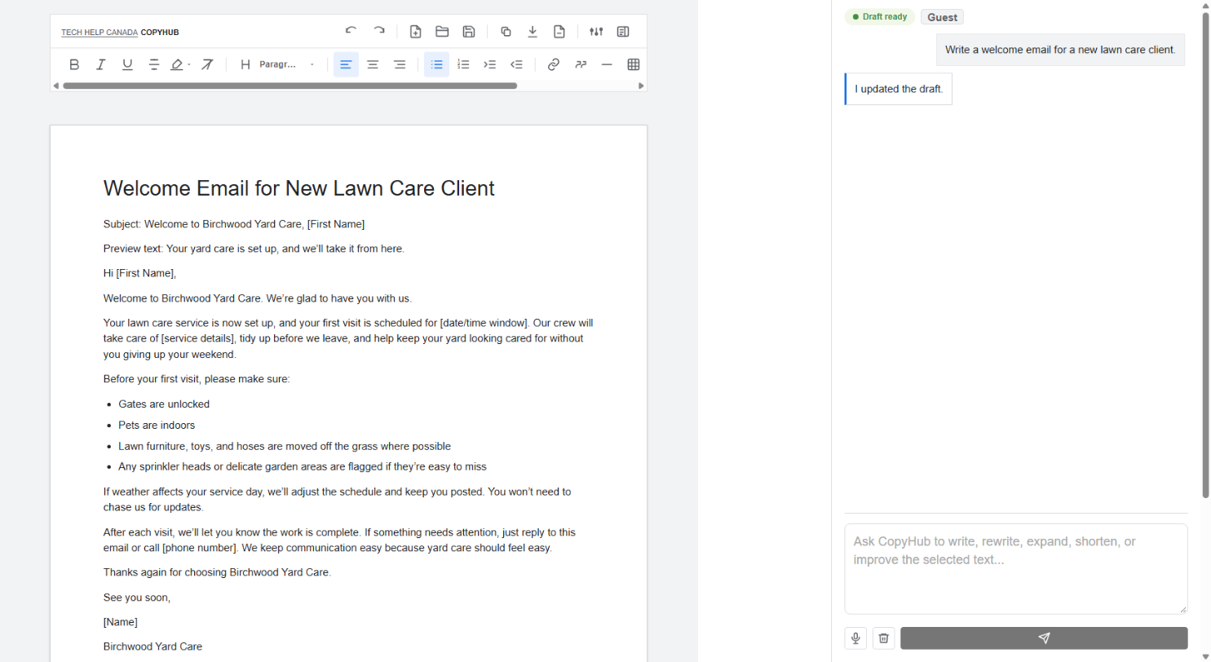Click the Ask CopyHub prompt text field
1211x662 pixels.
(x=1016, y=568)
